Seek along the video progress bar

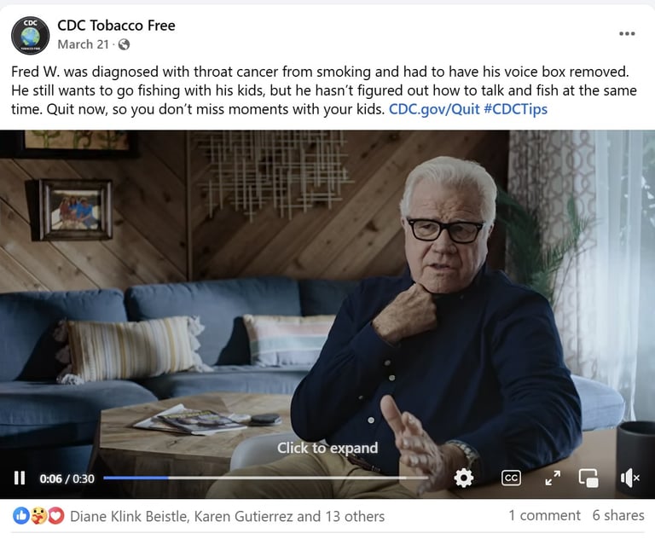pos(266,478)
